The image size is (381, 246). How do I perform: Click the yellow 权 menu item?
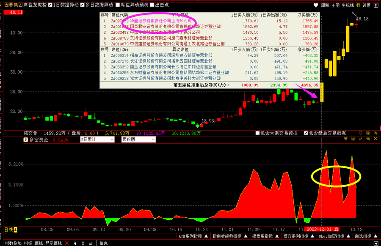pyautogui.click(x=358, y=5)
